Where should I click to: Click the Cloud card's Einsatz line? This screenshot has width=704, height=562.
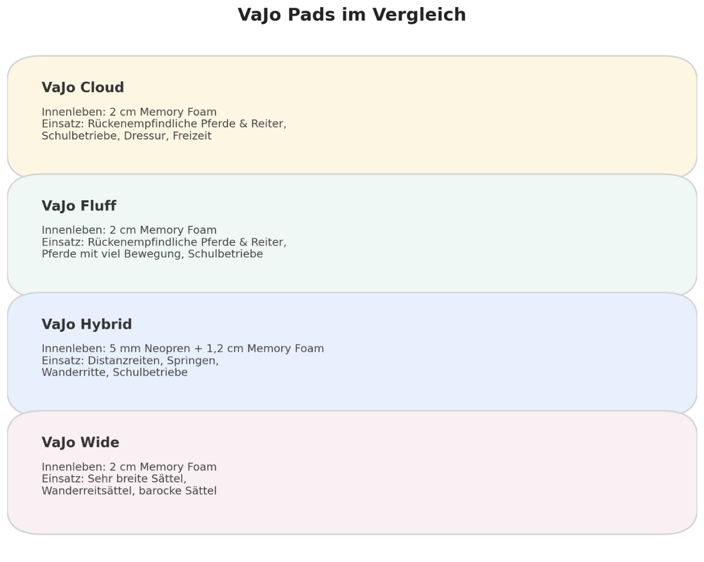point(164,124)
